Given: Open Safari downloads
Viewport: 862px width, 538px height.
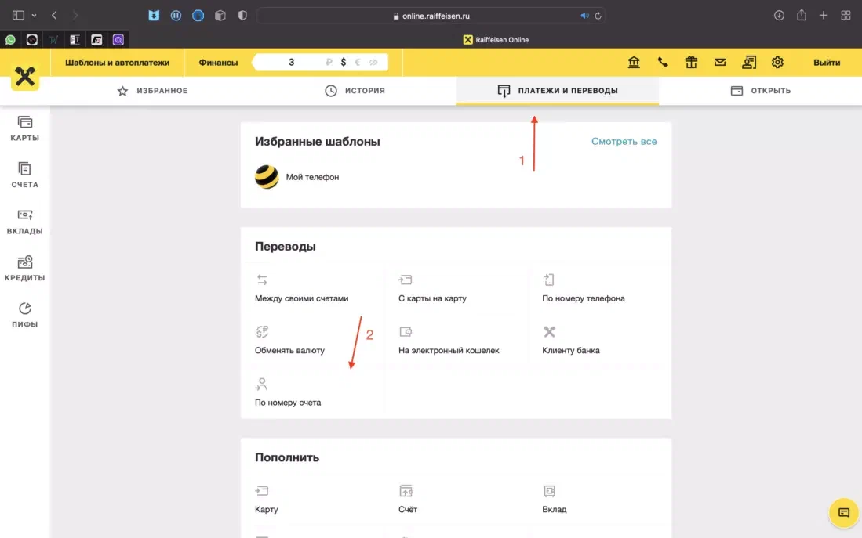Looking at the screenshot, I should point(779,16).
